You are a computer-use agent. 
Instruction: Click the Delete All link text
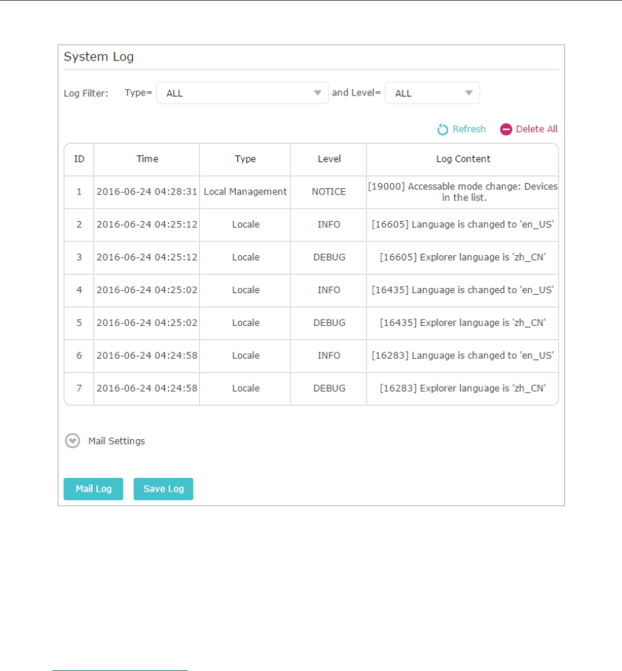(537, 129)
